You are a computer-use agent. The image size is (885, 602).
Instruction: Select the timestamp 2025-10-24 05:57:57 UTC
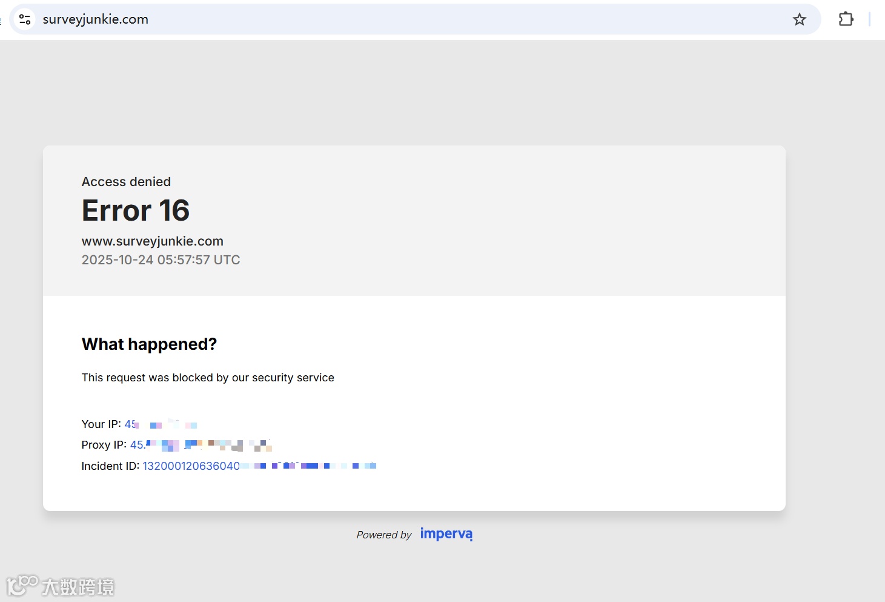coord(161,260)
